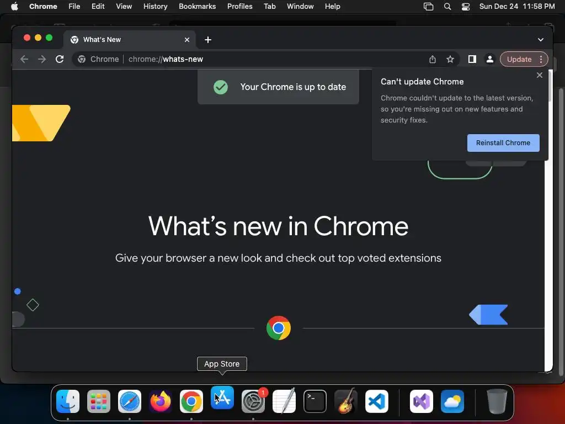Image resolution: width=565 pixels, height=424 pixels.
Task: Open the View menu
Action: click(x=124, y=6)
